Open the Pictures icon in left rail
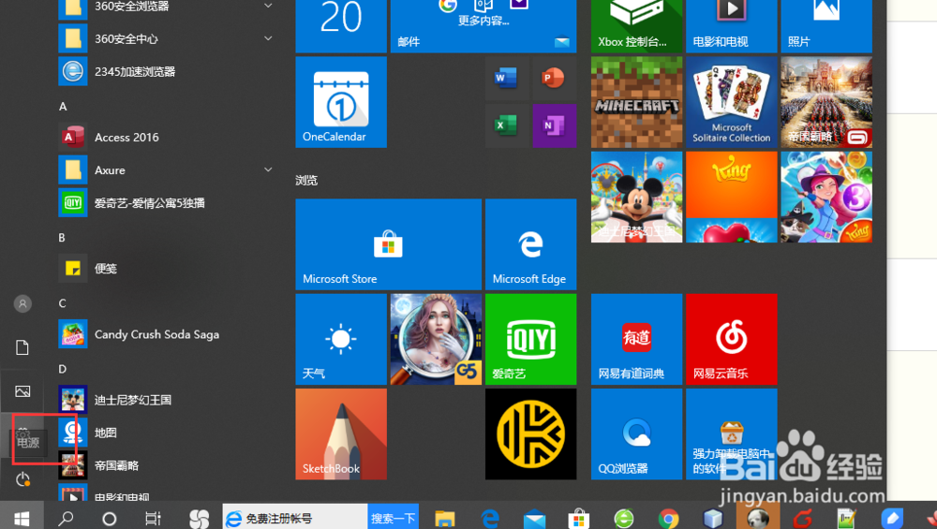The image size is (937, 529). (22, 391)
